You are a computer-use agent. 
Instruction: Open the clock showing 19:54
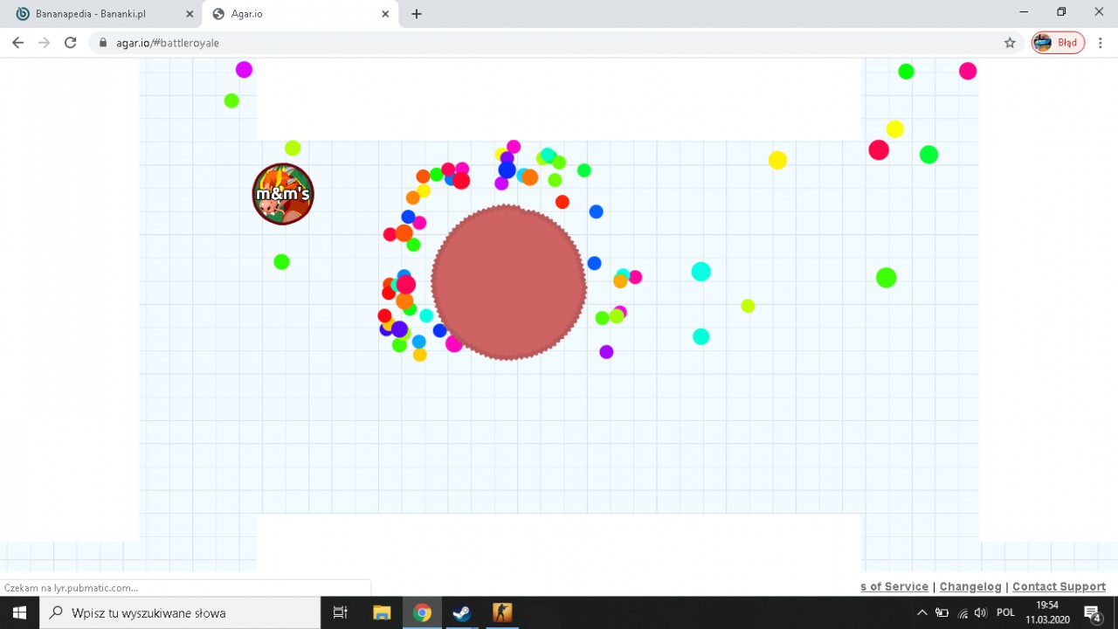(x=1047, y=612)
